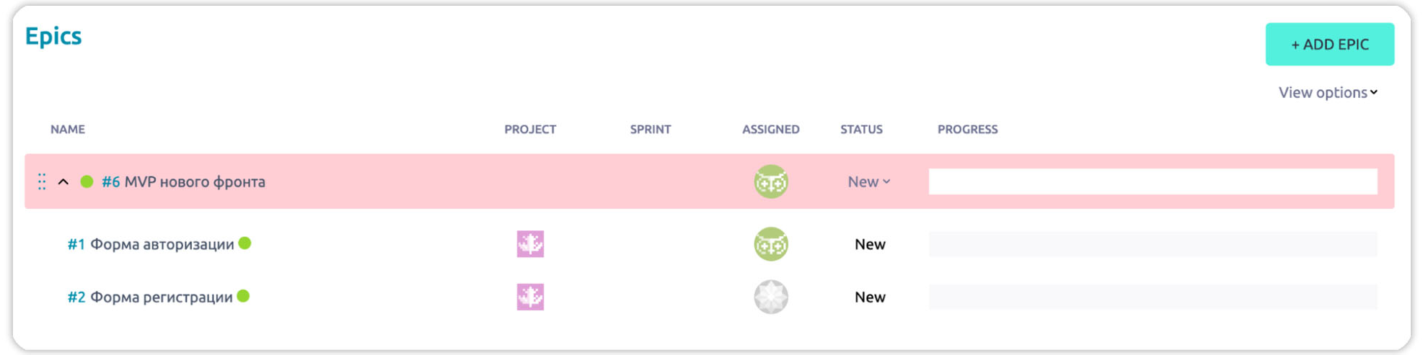Screen dimensions: 1423x355
Task: Click the green dot after Форма регистрации
Action: pos(244,296)
